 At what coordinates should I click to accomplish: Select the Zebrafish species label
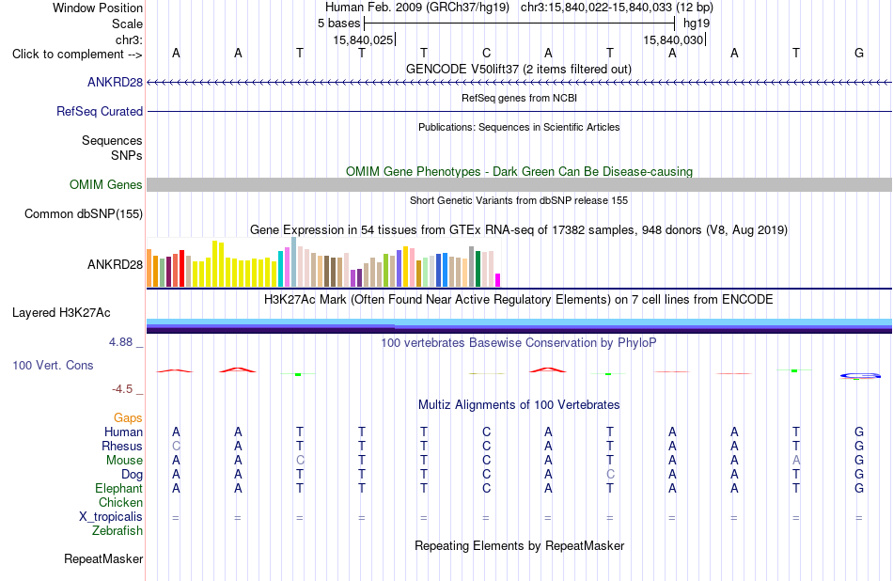point(117,530)
